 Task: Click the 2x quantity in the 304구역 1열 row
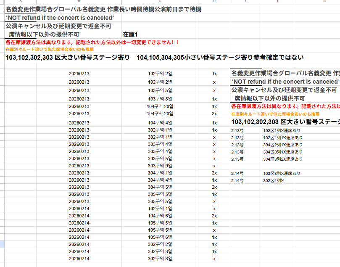(214, 173)
